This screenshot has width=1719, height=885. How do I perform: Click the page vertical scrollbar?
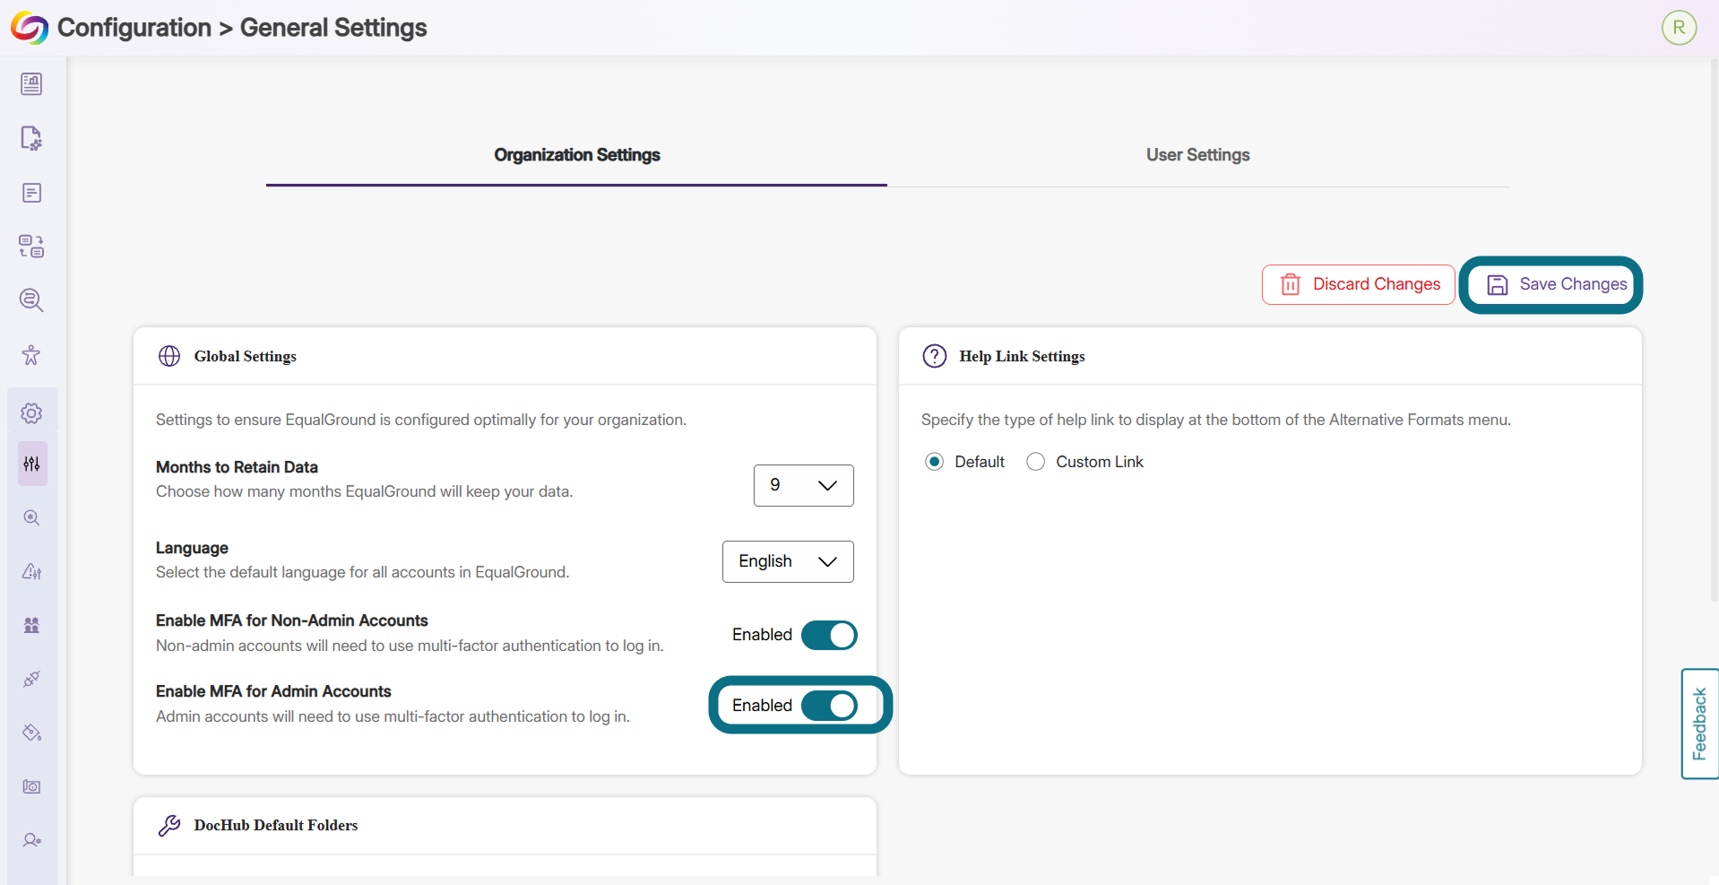(x=1714, y=332)
